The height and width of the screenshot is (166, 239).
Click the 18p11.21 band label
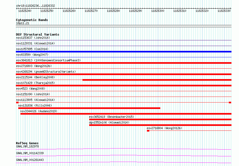[x=23, y=23]
